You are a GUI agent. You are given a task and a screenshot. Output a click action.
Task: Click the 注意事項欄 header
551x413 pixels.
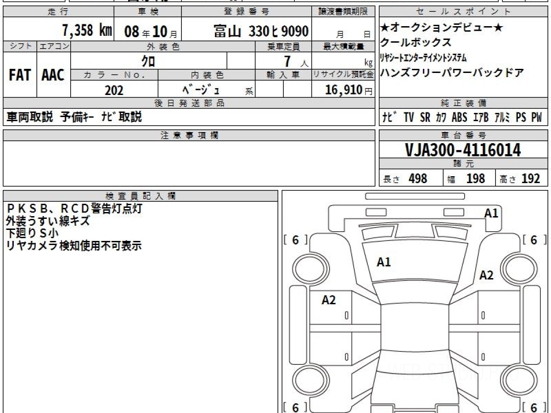pos(189,135)
